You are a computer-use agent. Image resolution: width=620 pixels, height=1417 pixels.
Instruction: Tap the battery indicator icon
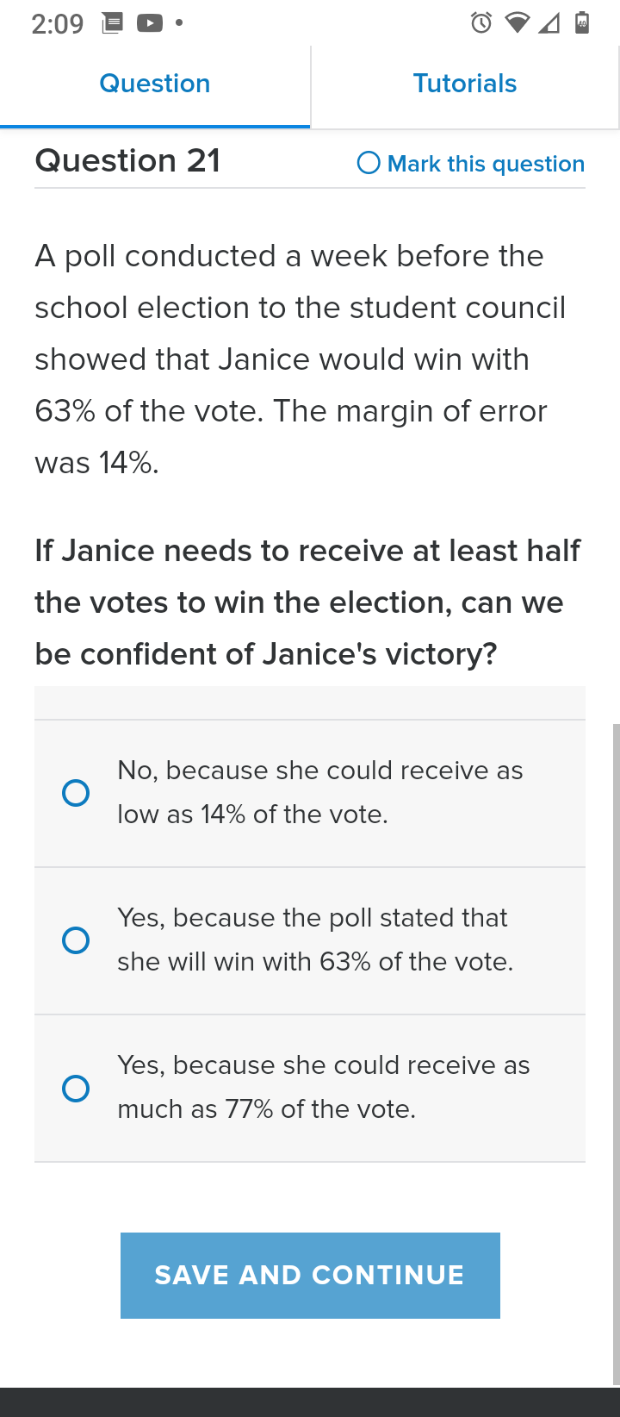click(x=582, y=22)
